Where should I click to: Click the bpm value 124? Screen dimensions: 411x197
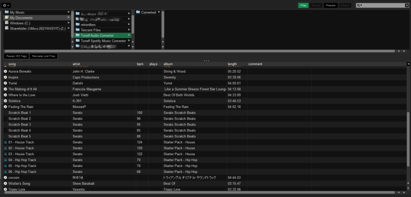pos(139,142)
